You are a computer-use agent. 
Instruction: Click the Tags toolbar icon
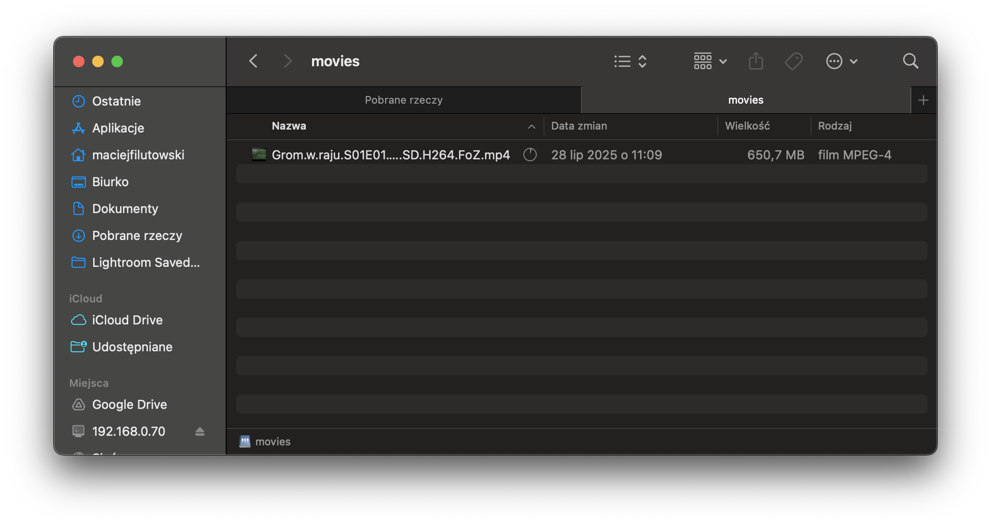point(793,61)
